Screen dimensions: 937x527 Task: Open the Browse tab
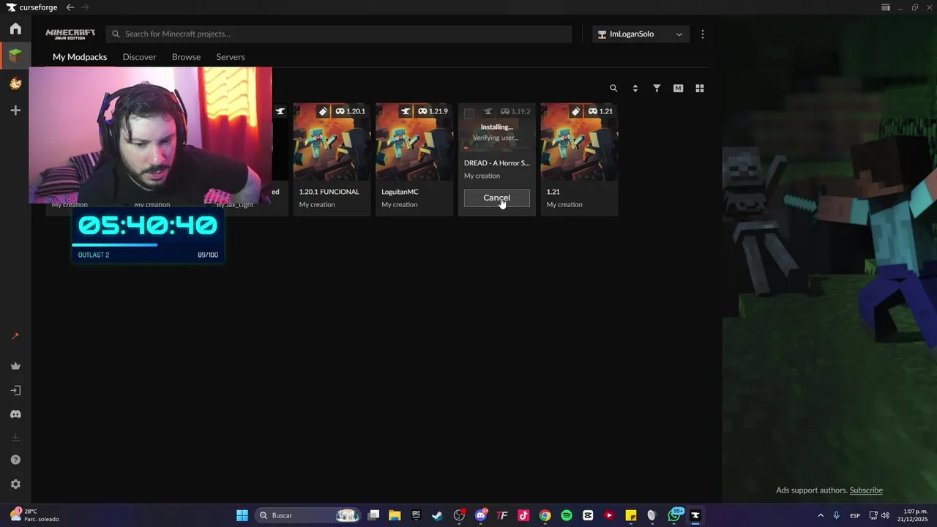(x=186, y=57)
